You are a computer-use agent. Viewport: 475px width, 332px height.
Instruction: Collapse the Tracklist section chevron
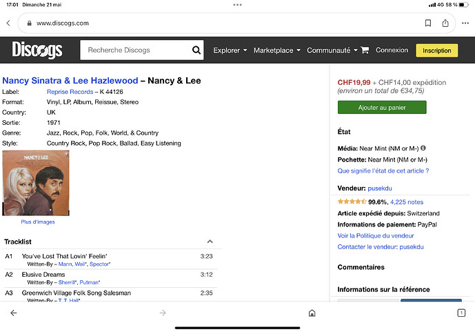coord(210,242)
